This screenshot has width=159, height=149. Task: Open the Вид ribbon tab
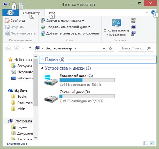pos(52,13)
